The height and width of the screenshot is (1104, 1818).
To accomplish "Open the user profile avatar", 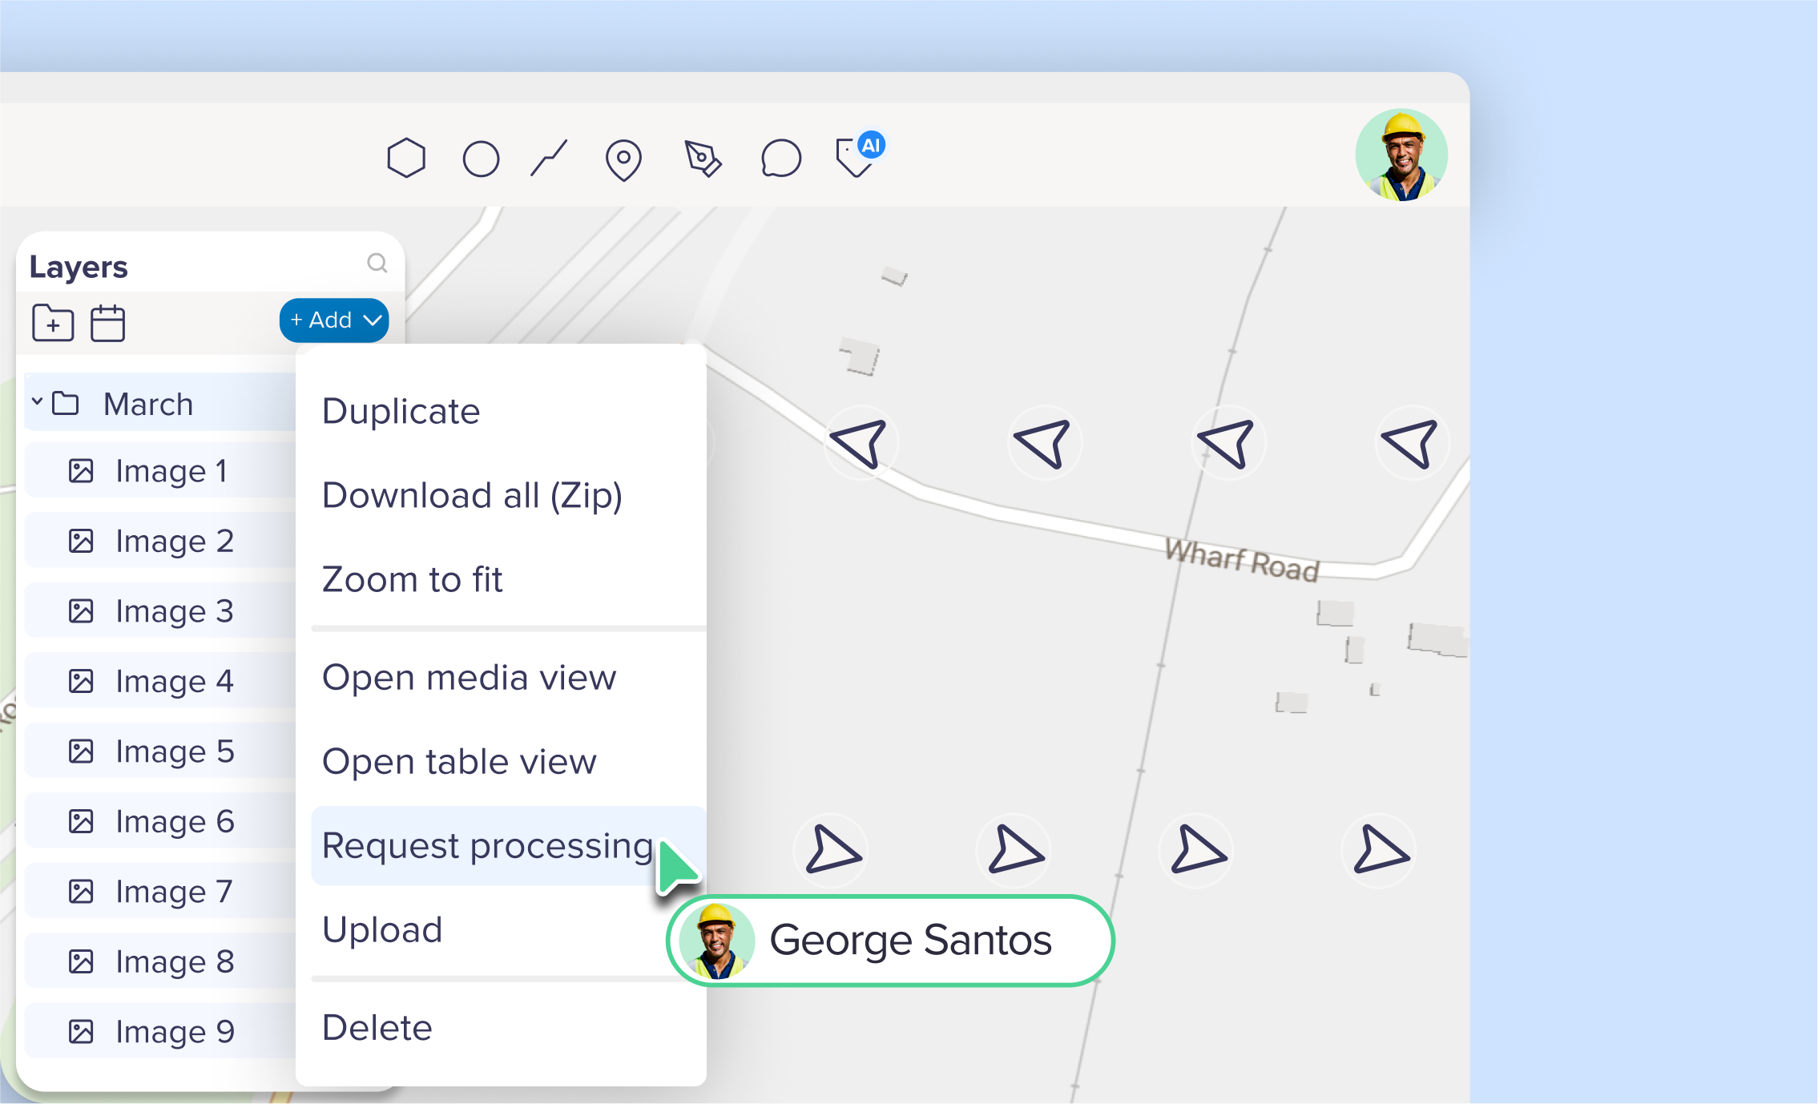I will pyautogui.click(x=1401, y=155).
